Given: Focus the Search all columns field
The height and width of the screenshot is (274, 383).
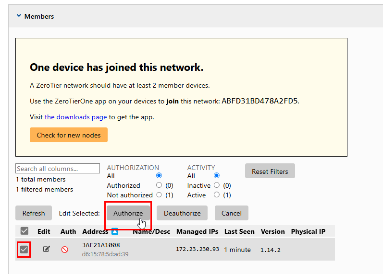Looking at the screenshot, I should (58, 169).
